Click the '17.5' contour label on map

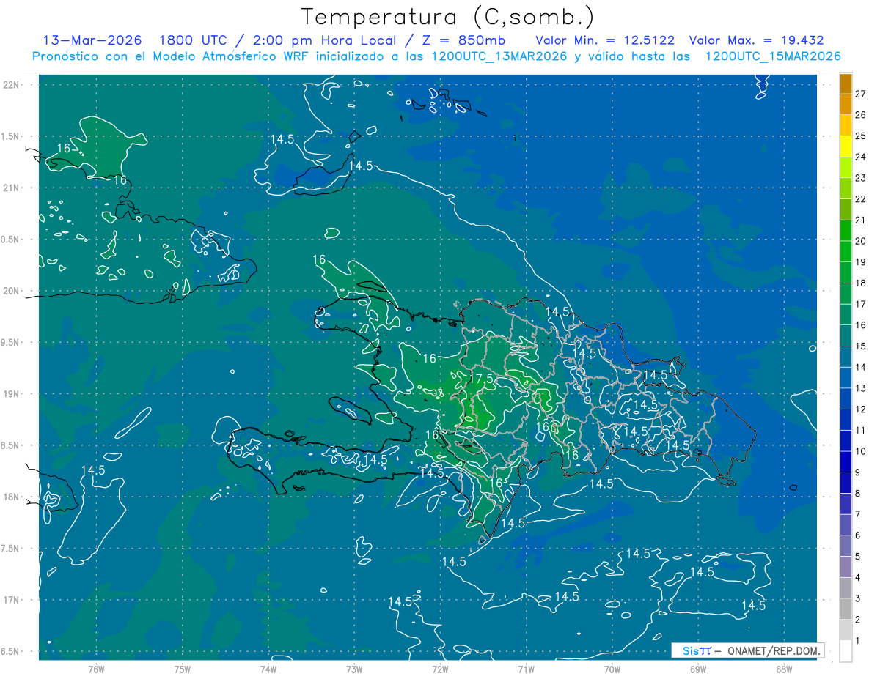tap(480, 379)
